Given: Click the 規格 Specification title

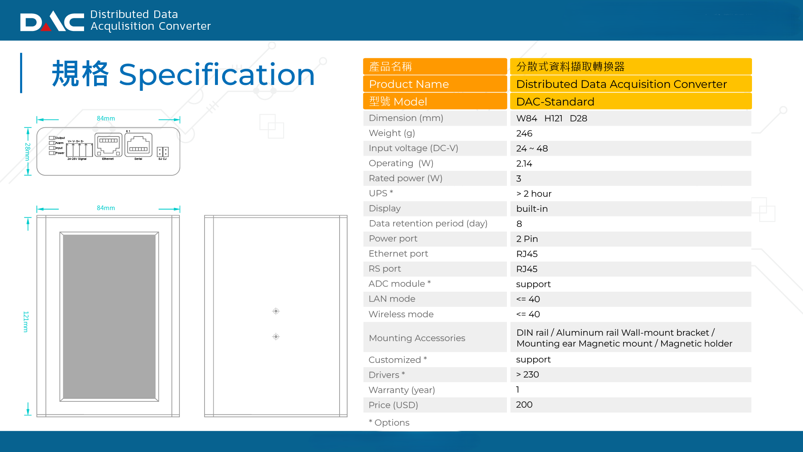Looking at the screenshot, I should [x=183, y=74].
